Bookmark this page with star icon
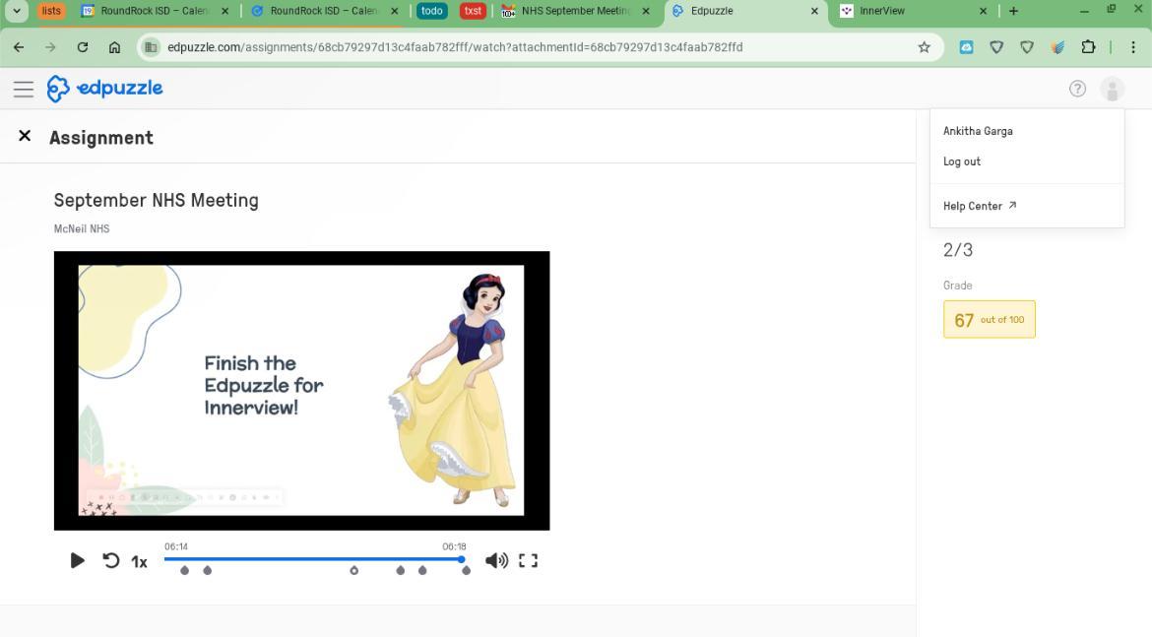Image resolution: width=1152 pixels, height=637 pixels. coord(925,47)
